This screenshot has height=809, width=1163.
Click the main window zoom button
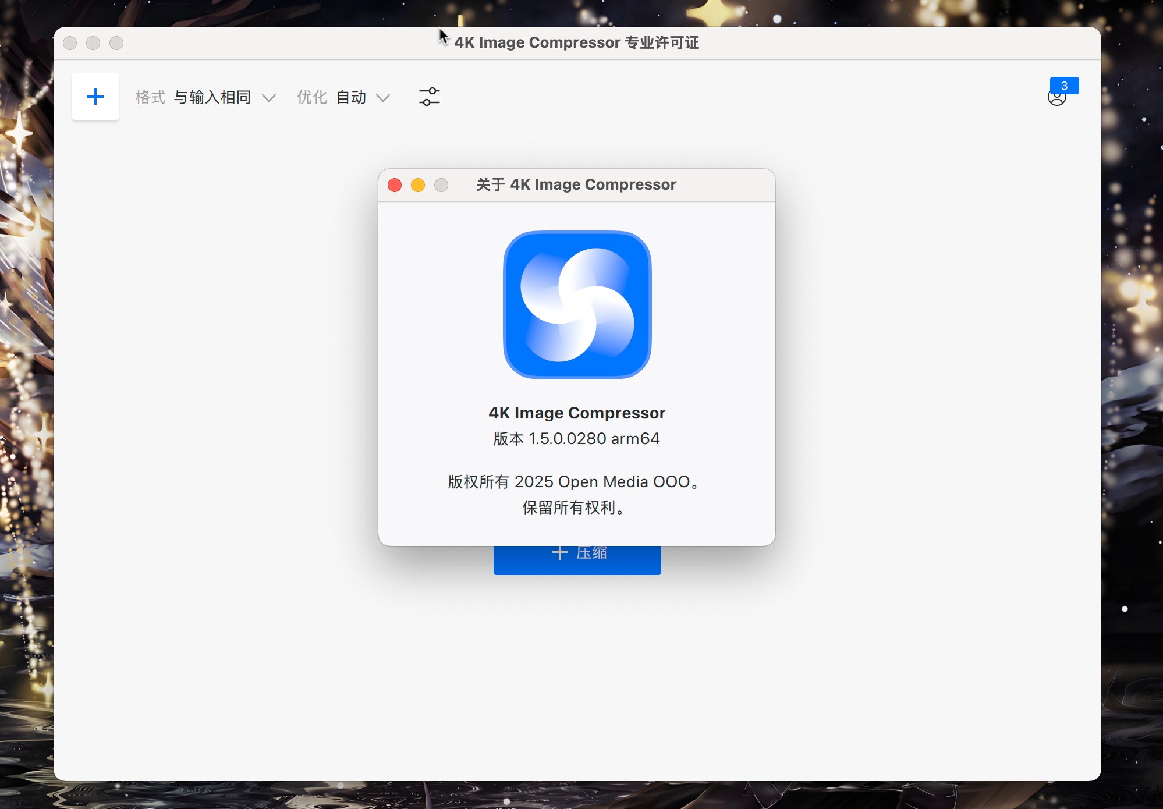pos(116,43)
